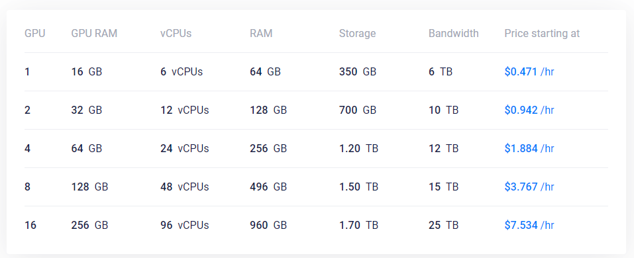634x258 pixels.
Task: Select the $1.884 /hr price
Action: pos(529,149)
